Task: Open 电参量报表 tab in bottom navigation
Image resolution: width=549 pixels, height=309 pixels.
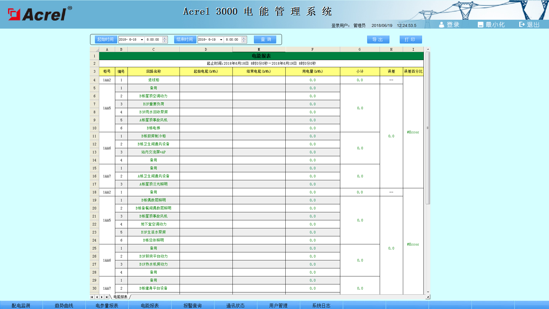Action: [x=107, y=305]
